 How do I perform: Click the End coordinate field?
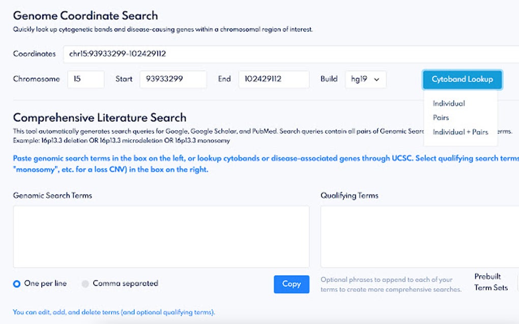tap(275, 79)
